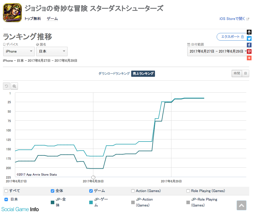
Task: Click the エクスポート button
Action: (232, 37)
